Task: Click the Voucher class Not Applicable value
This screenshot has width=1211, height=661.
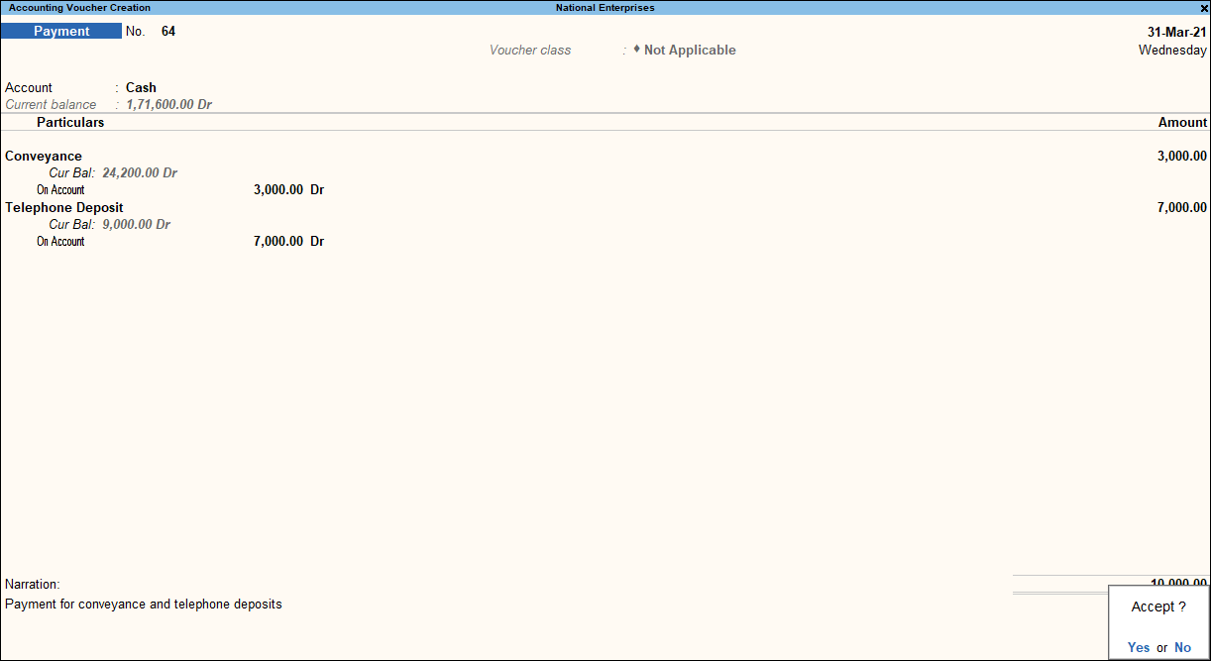Action: point(690,50)
